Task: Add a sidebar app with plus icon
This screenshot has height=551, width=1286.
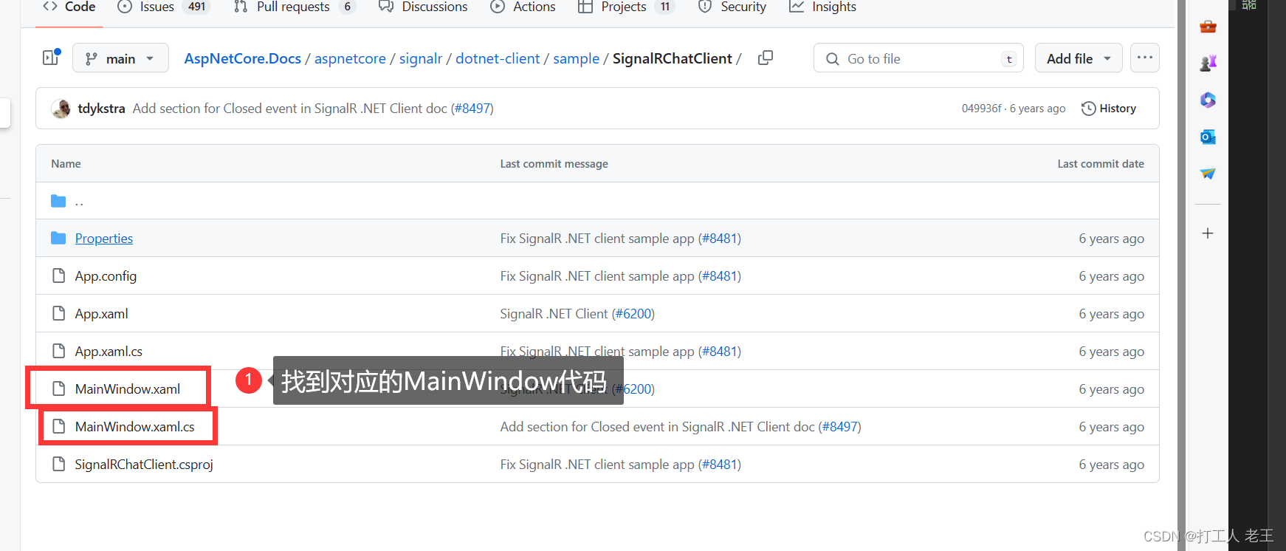Action: tap(1208, 233)
